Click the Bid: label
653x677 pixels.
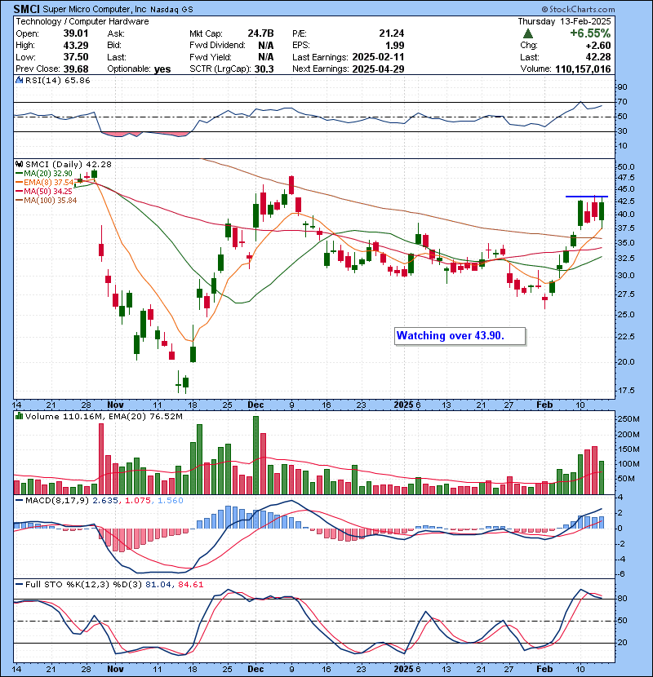point(114,46)
